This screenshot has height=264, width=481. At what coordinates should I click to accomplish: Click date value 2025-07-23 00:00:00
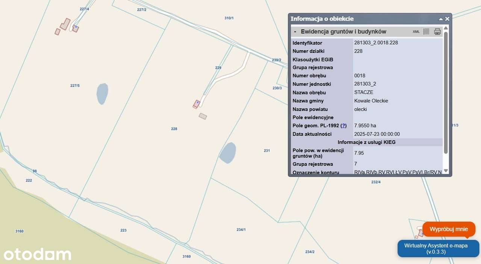click(x=377, y=134)
